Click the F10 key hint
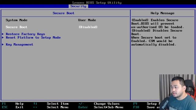The width and height of the screenshot is (196, 110). 136,107
